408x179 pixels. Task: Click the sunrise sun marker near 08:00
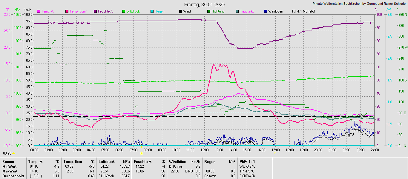point(142,153)
